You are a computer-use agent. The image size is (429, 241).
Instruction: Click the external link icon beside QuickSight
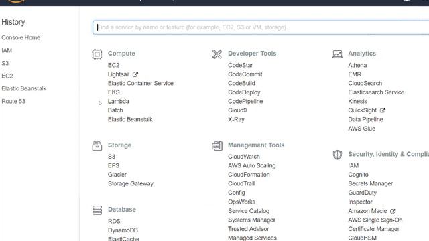click(383, 110)
